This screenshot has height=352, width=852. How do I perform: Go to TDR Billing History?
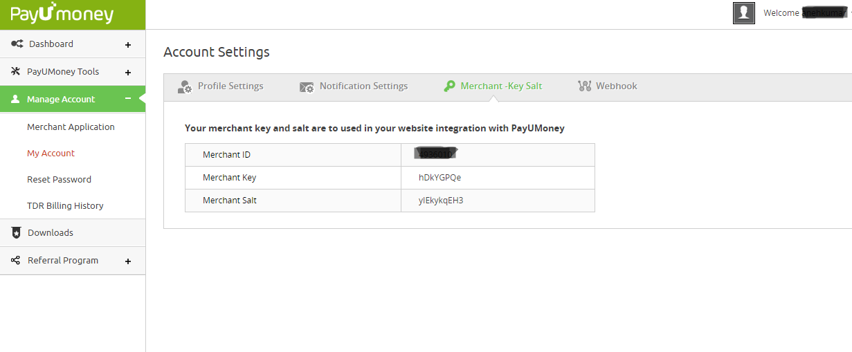tap(65, 206)
